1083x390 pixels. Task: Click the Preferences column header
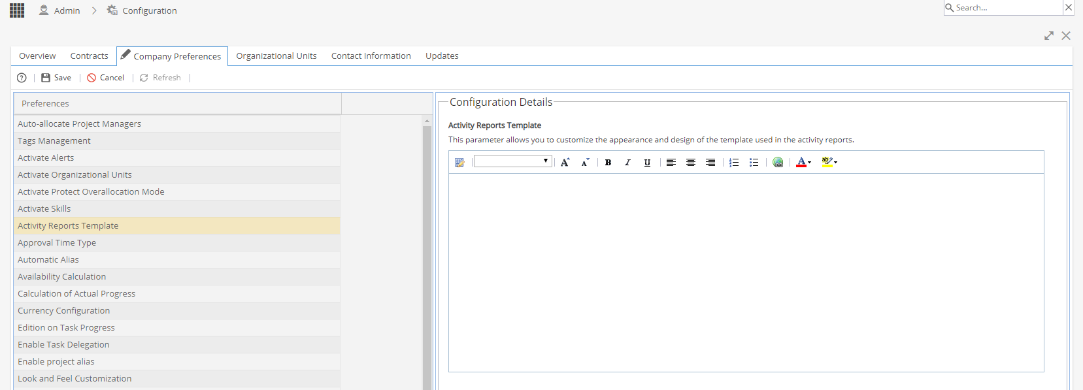[177, 103]
